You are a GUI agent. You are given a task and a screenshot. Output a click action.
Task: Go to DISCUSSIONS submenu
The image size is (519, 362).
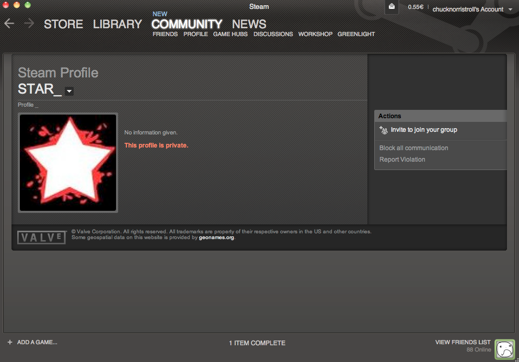click(273, 34)
